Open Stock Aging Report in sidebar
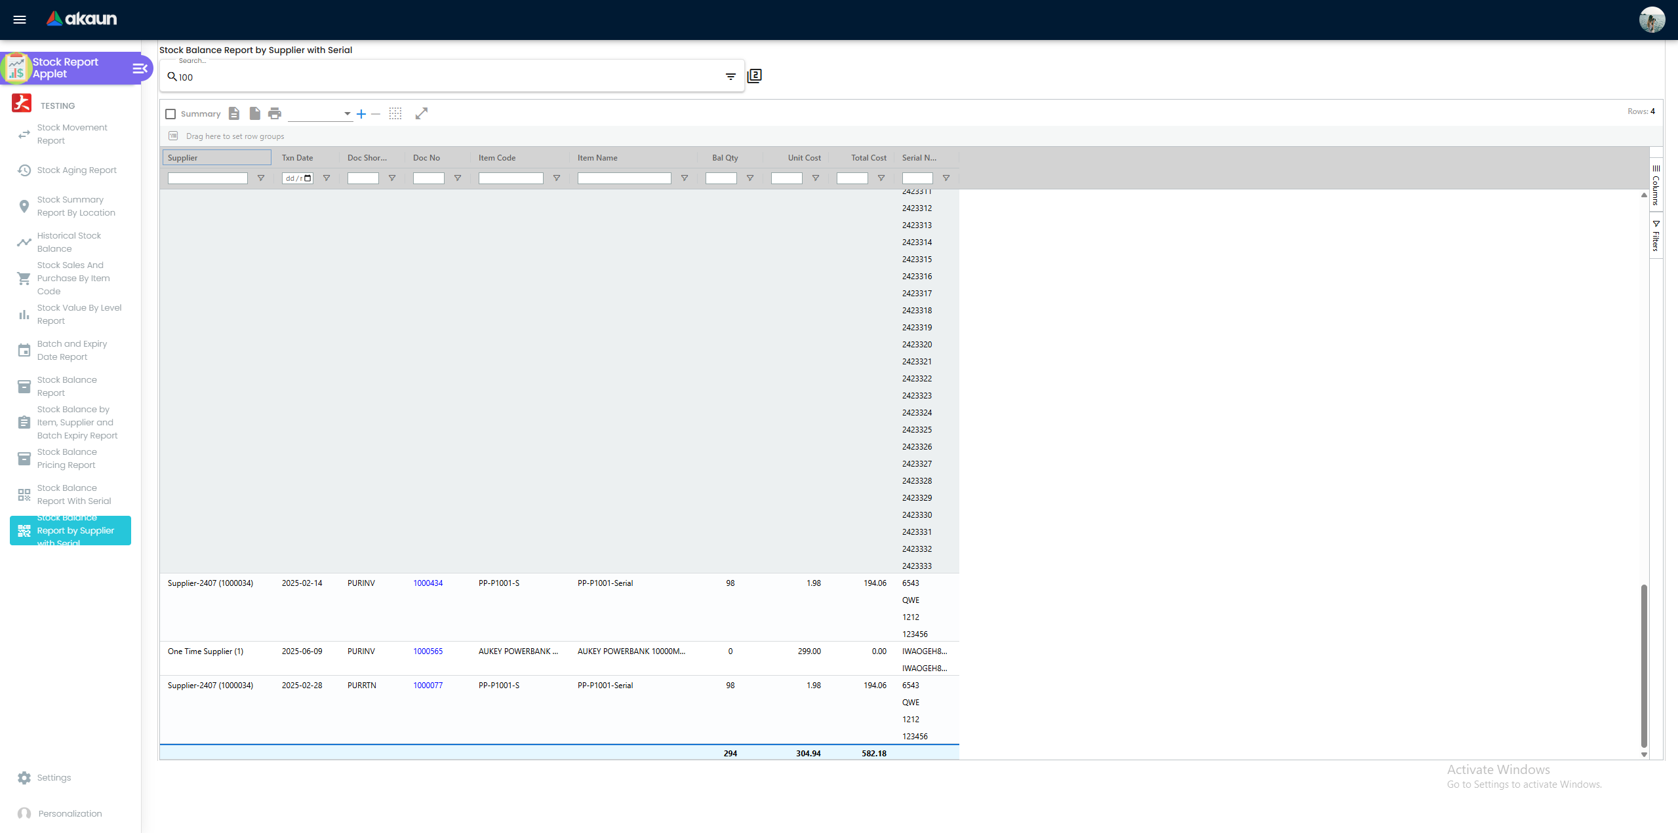The height and width of the screenshot is (833, 1678). (x=77, y=170)
